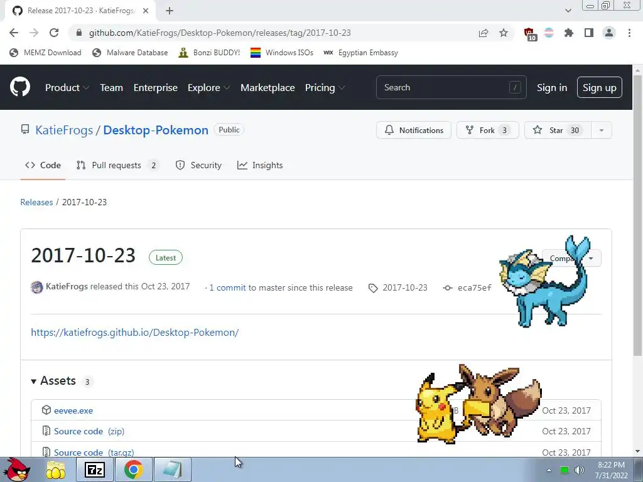The width and height of the screenshot is (643, 482).
Task: Open the Marketplace menu item
Action: (267, 88)
